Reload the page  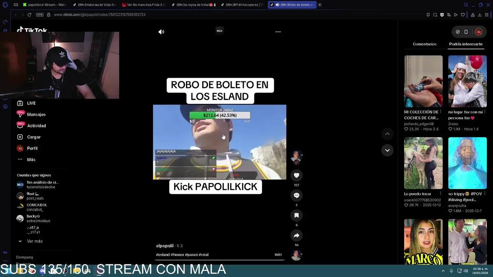[x=29, y=15]
